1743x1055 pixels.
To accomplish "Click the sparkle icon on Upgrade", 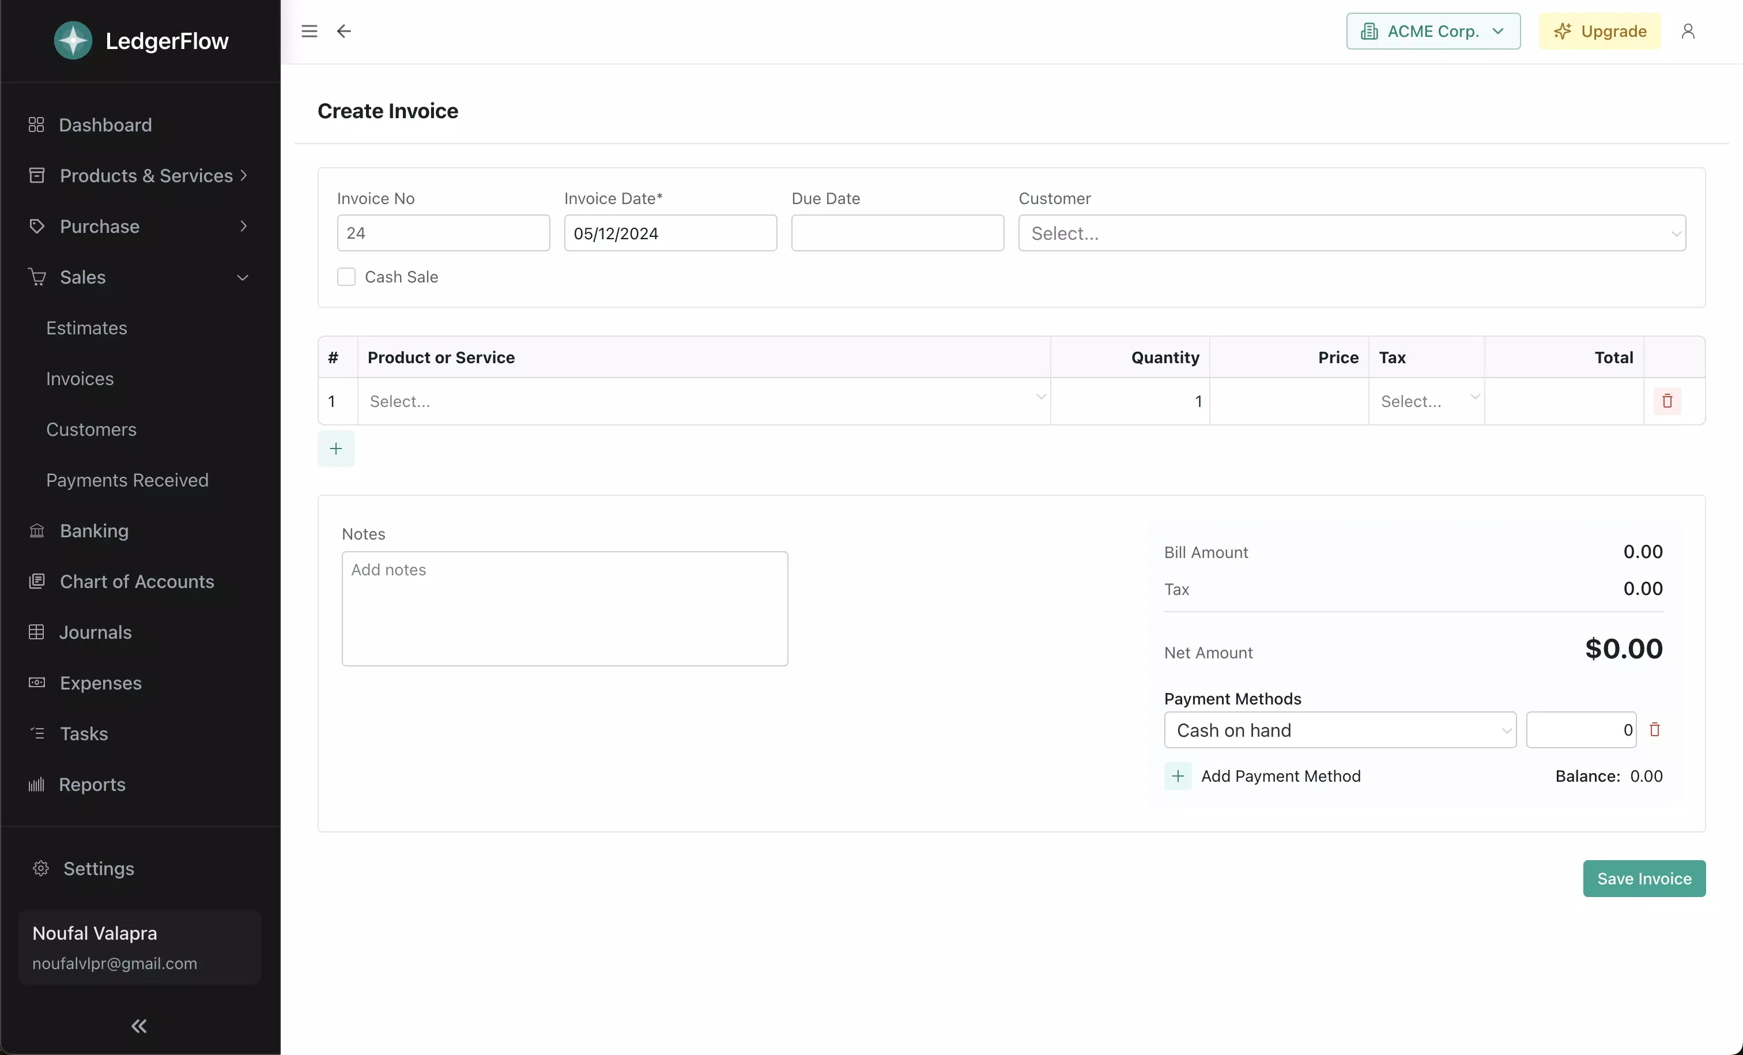I will point(1563,31).
